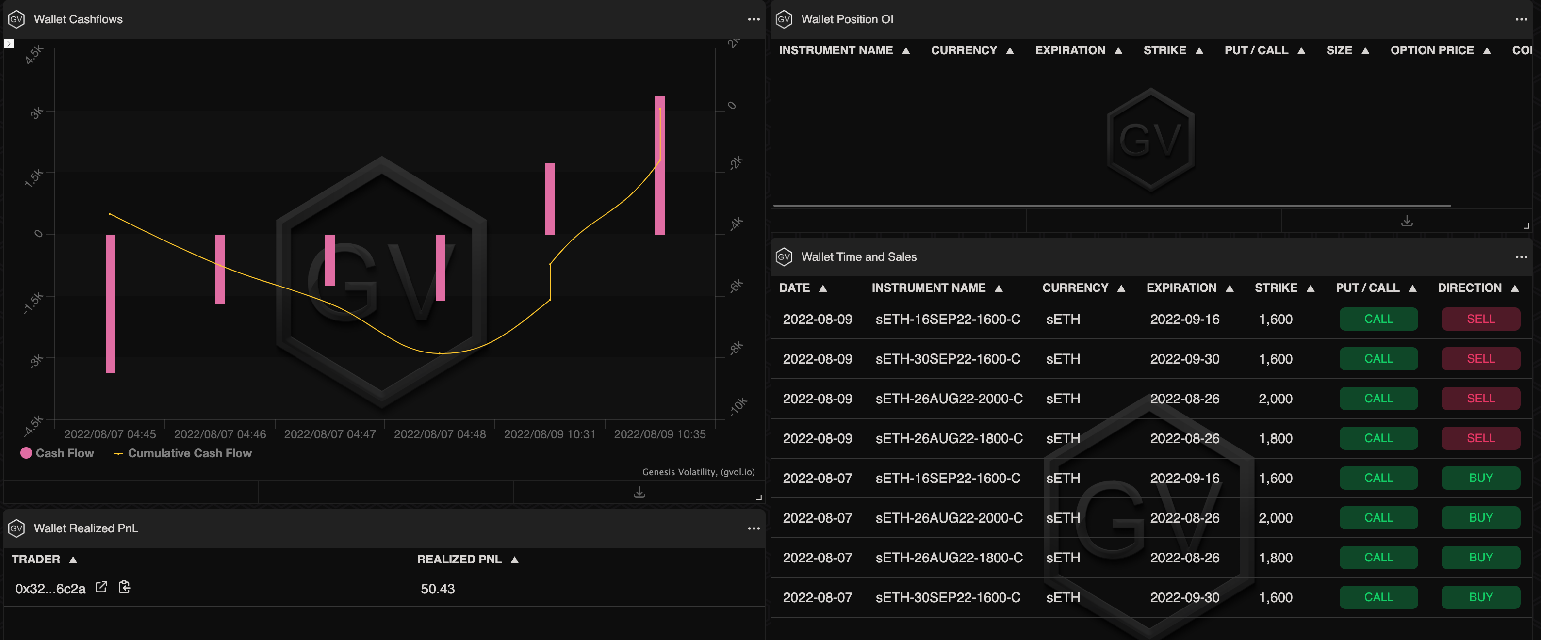Select the 2022/08/07 04:48 cash flow bar
Image resolution: width=1541 pixels, height=640 pixels.
(440, 267)
